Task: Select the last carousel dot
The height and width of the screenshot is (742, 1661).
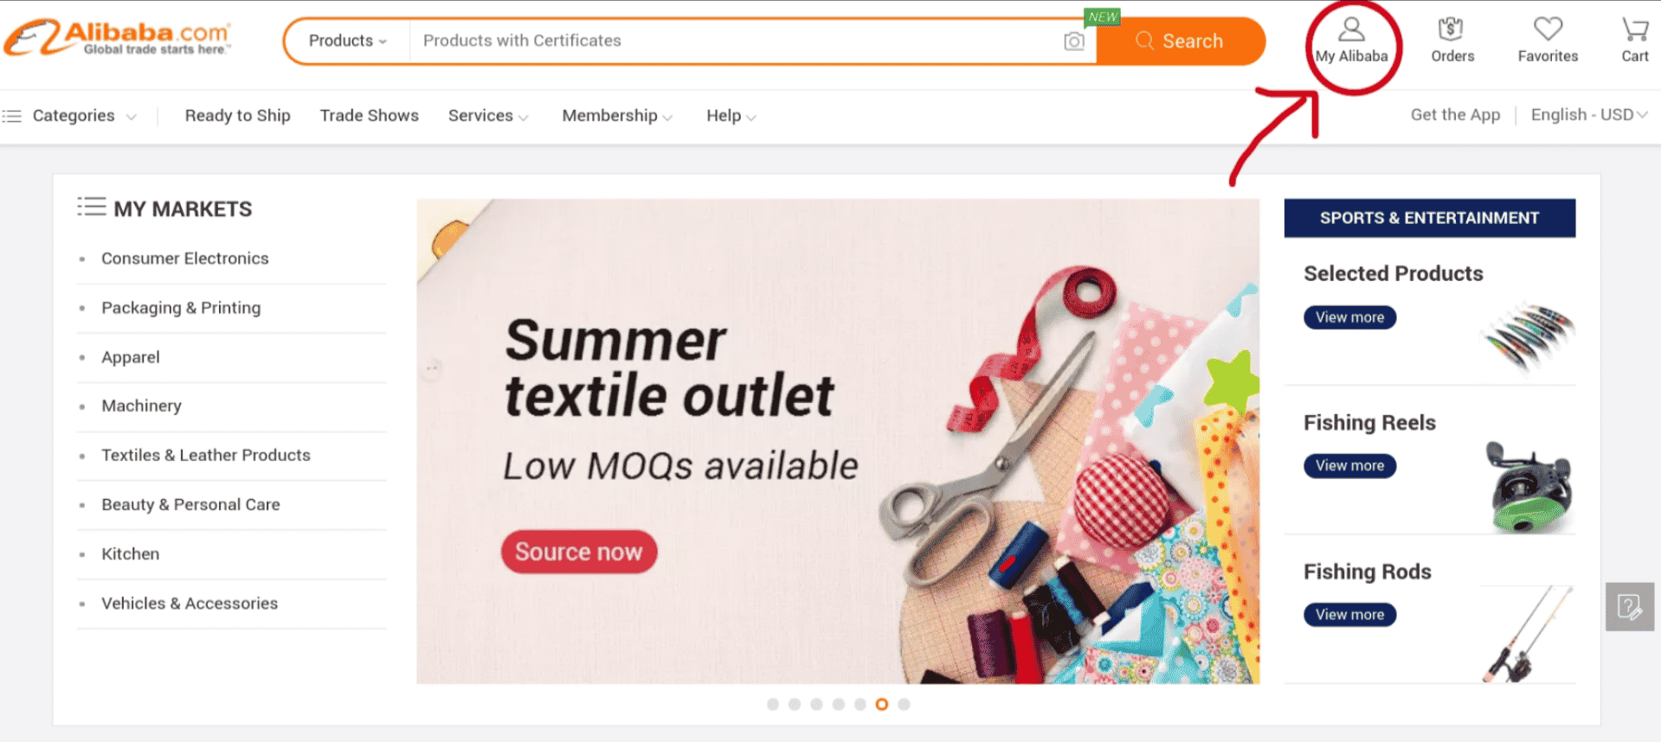Action: click(x=904, y=704)
